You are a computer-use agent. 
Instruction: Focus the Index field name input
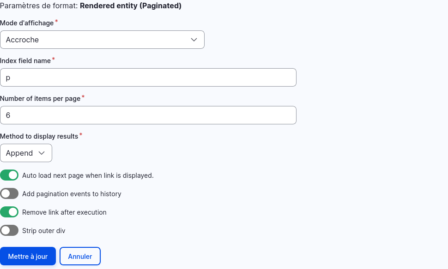pyautogui.click(x=148, y=77)
